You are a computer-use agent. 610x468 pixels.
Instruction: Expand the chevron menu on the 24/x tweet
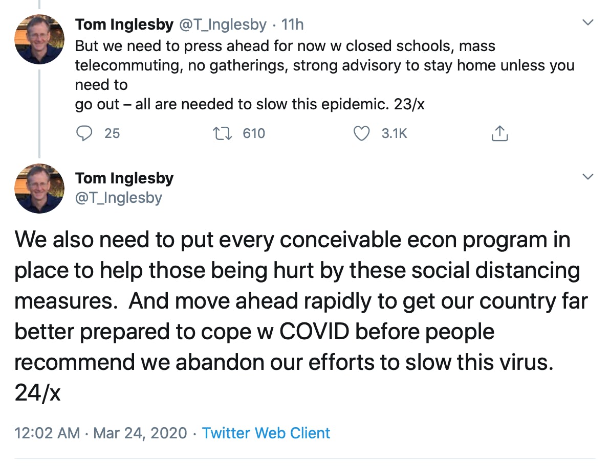click(x=589, y=177)
